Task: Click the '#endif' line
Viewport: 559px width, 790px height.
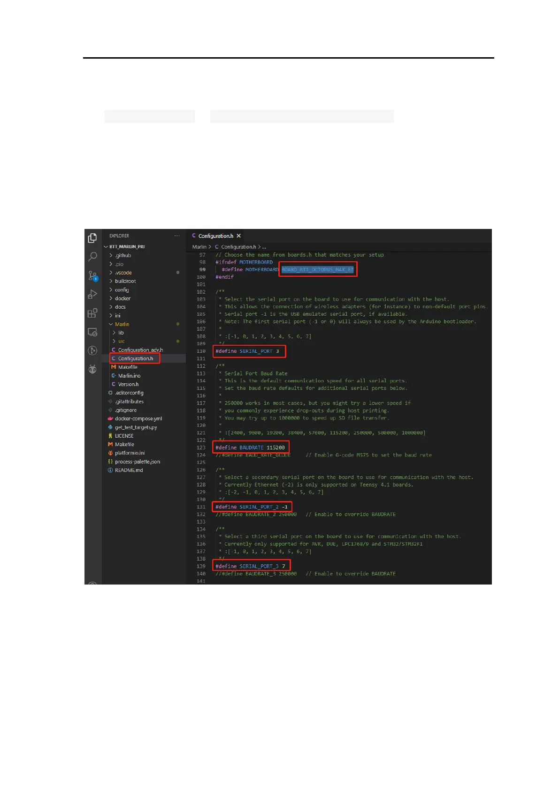Action: click(224, 277)
